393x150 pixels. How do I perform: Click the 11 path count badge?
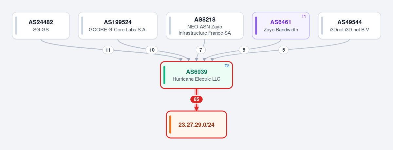pyautogui.click(x=108, y=50)
